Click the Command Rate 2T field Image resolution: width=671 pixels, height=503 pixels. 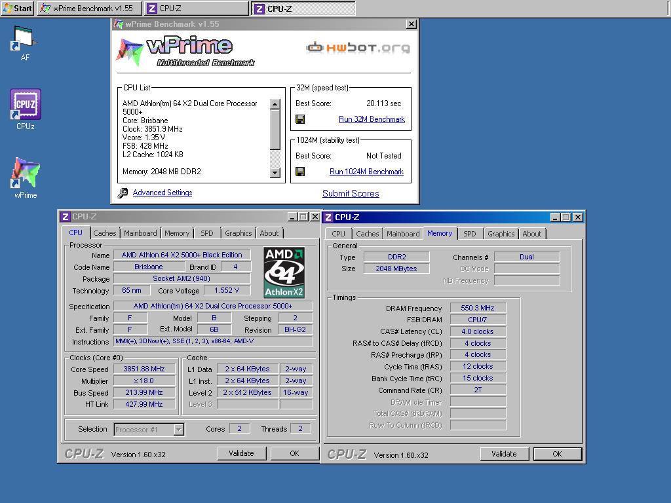[478, 390]
